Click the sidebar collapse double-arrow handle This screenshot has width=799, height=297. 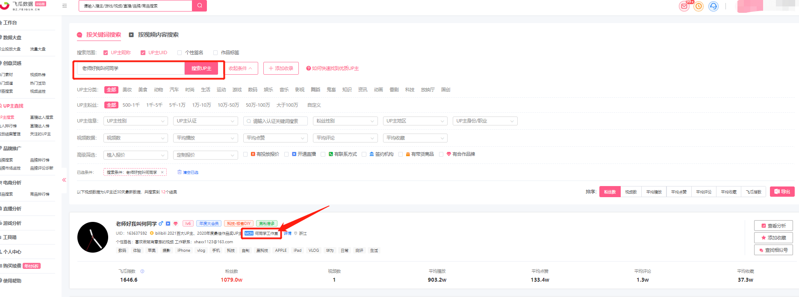click(x=64, y=180)
